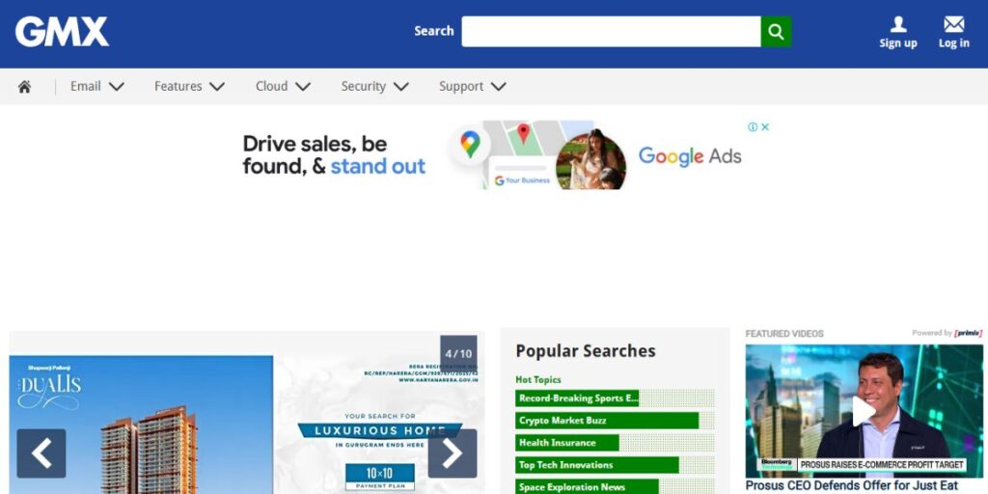The image size is (988, 494).
Task: Click the GMX logo
Action: coord(62,32)
